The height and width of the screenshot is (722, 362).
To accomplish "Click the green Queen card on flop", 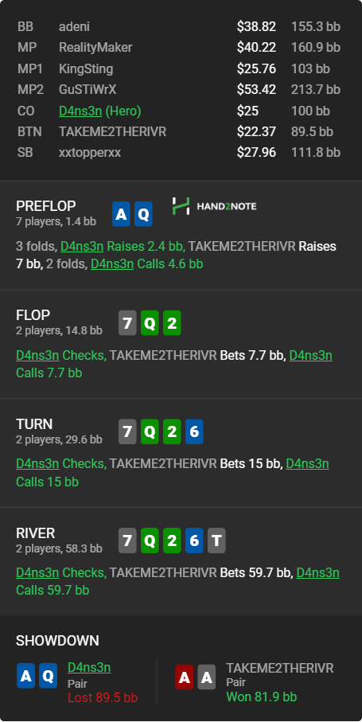I will (150, 322).
